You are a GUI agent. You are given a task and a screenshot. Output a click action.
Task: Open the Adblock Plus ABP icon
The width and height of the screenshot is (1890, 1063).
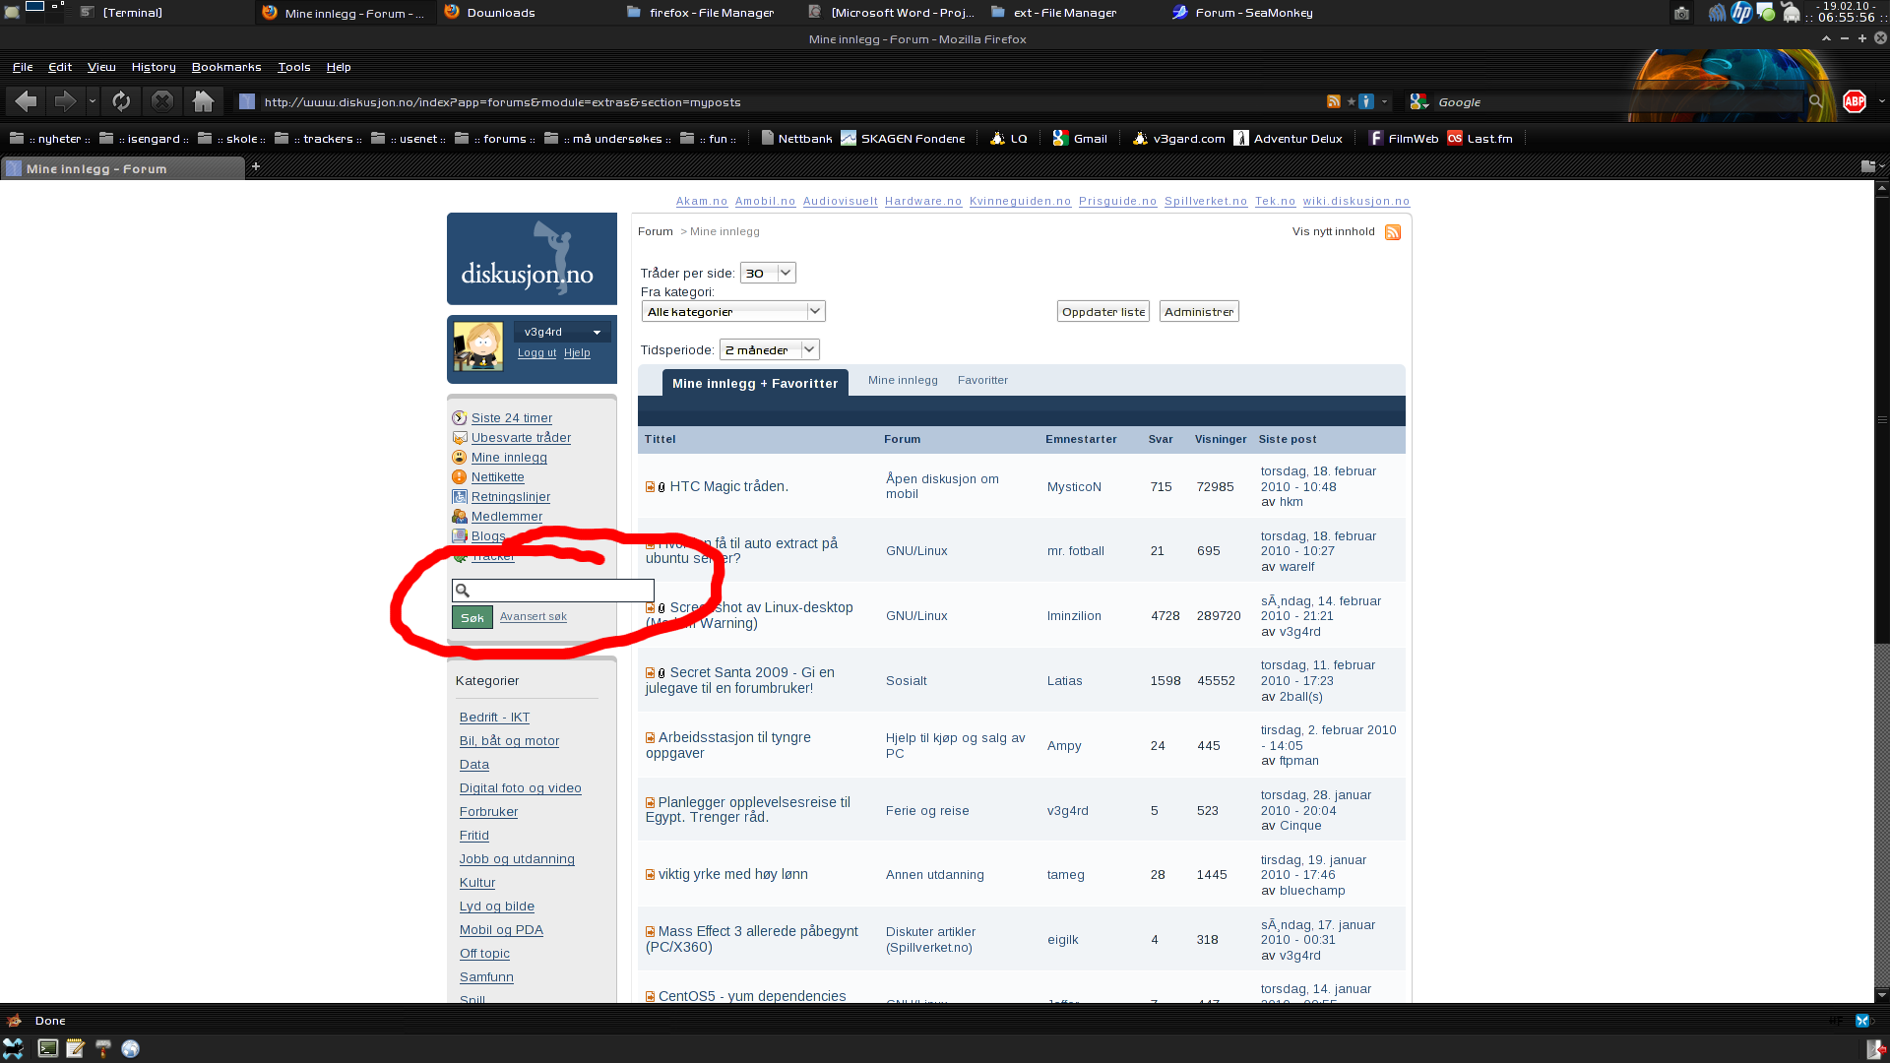pos(1855,101)
